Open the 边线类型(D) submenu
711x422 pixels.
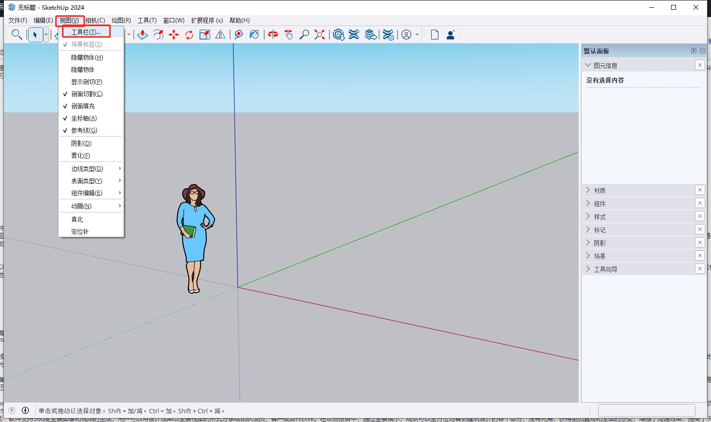[91, 169]
